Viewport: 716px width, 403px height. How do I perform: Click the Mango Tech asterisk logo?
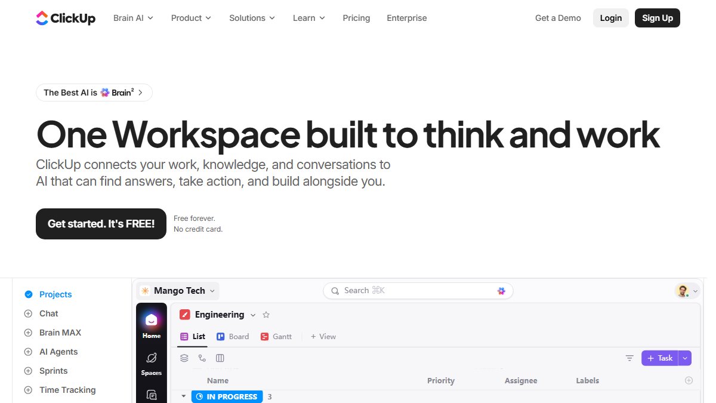(x=145, y=291)
